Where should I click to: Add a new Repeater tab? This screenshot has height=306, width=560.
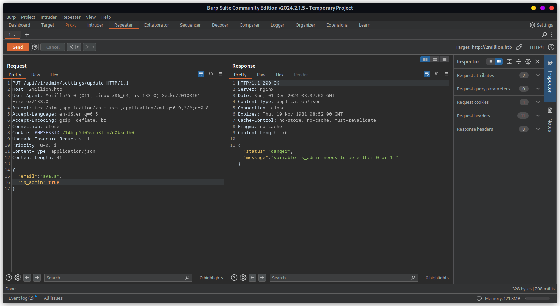pyautogui.click(x=27, y=34)
